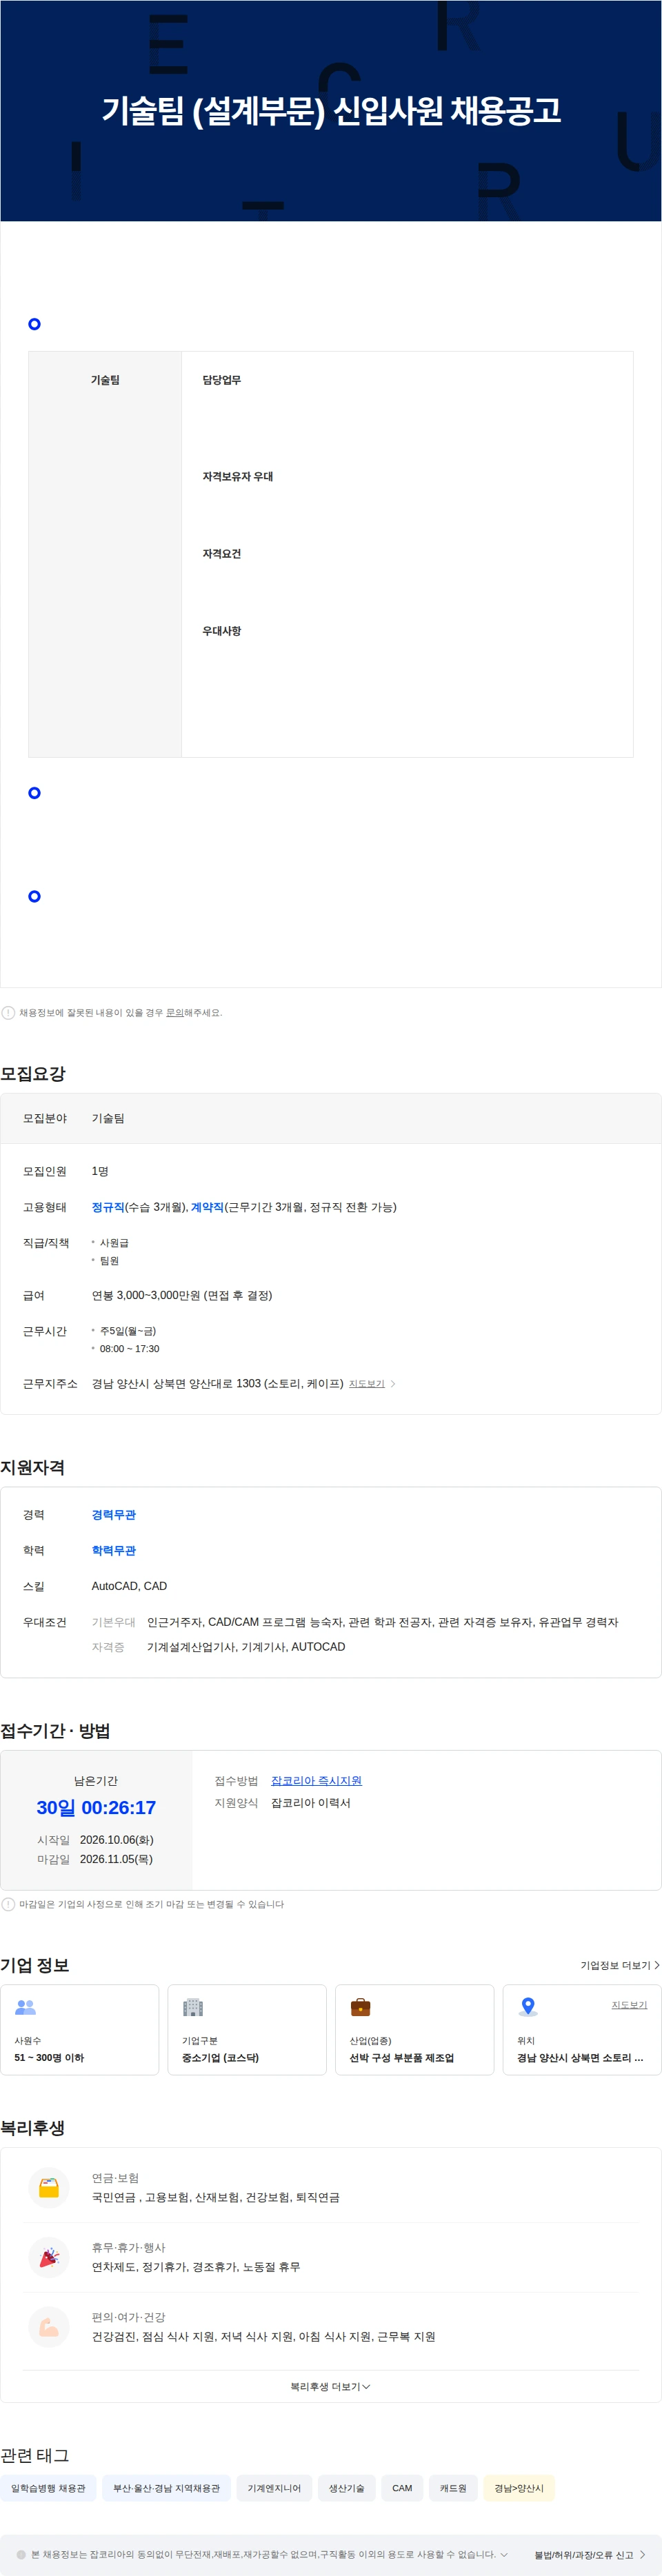This screenshot has height=2576, width=662.
Task: Click the 2026.10.06(화) start date
Action: [117, 1840]
